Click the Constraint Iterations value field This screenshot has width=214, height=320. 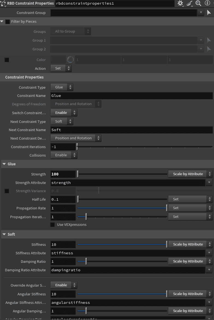[63, 147]
